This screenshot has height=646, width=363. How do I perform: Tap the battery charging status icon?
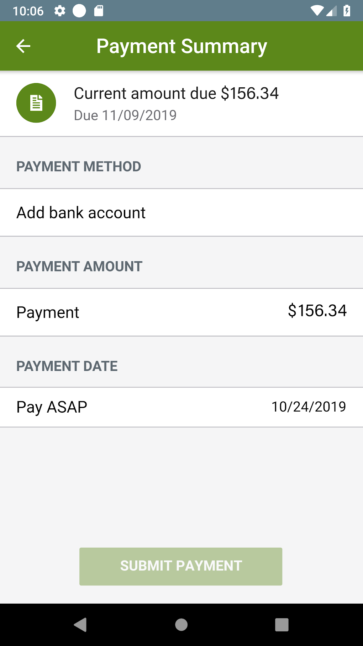pos(347,11)
